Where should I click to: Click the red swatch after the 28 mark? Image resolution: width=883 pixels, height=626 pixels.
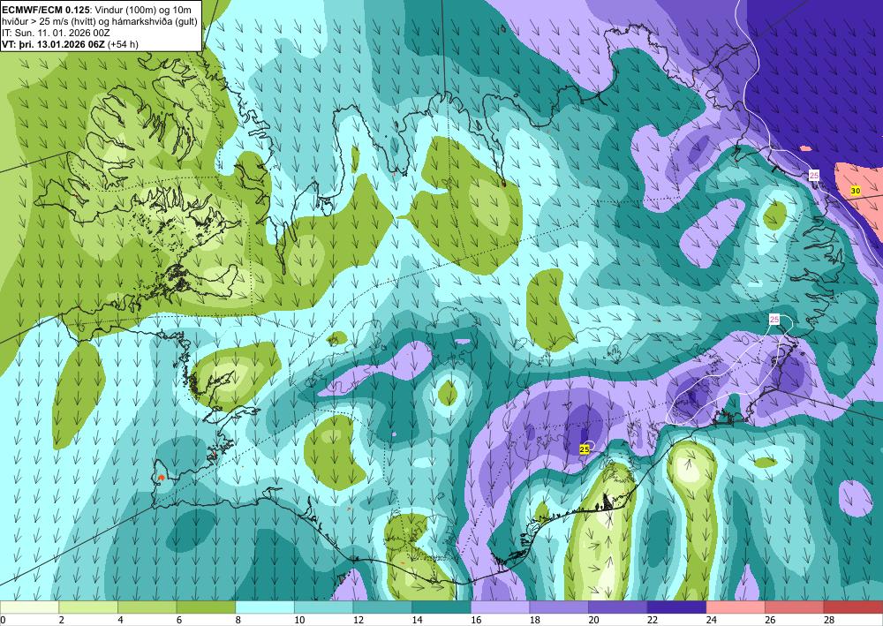coord(853,607)
